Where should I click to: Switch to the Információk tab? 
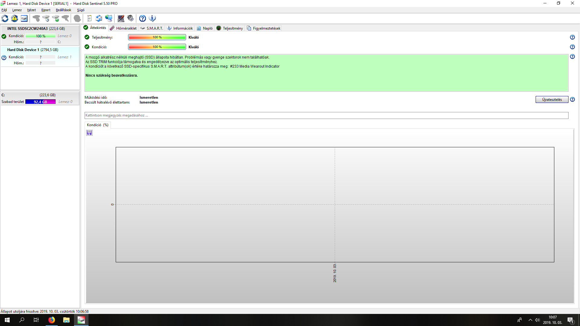click(180, 28)
